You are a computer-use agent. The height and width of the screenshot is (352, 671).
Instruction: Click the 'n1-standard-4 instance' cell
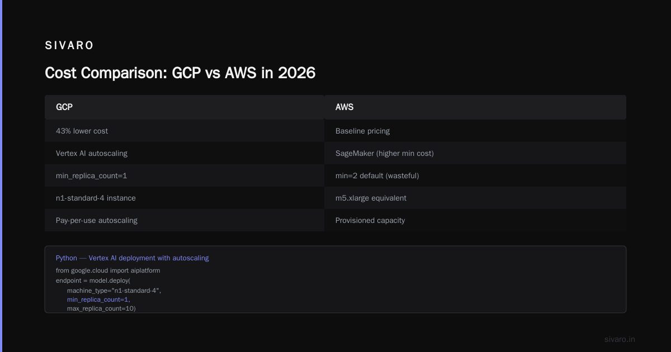coord(185,198)
